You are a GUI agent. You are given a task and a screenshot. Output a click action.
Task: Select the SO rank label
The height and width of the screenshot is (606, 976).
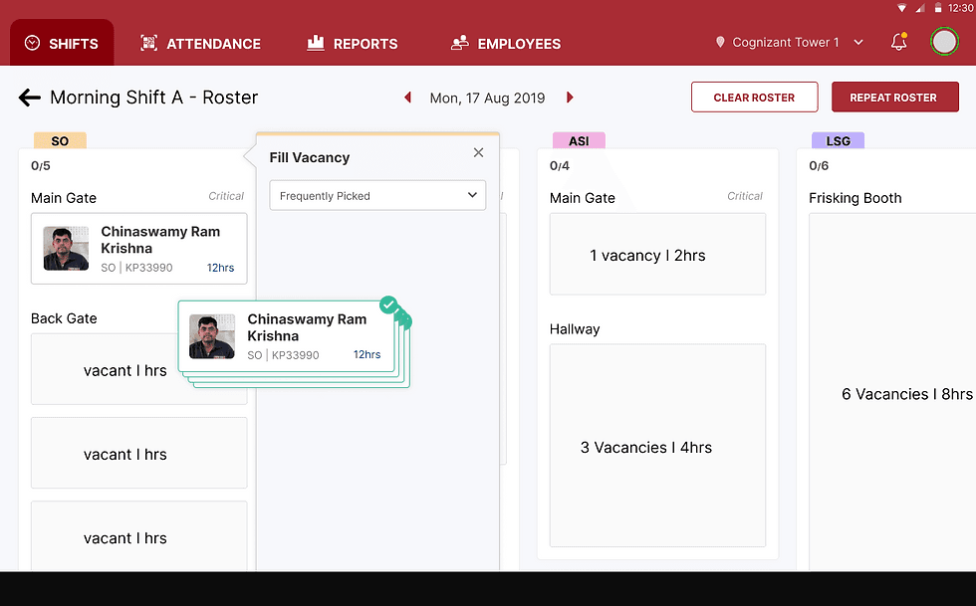60,140
